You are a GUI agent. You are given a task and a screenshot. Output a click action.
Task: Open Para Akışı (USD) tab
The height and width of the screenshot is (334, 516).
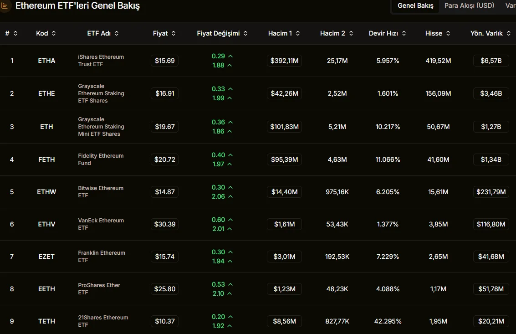pyautogui.click(x=469, y=6)
